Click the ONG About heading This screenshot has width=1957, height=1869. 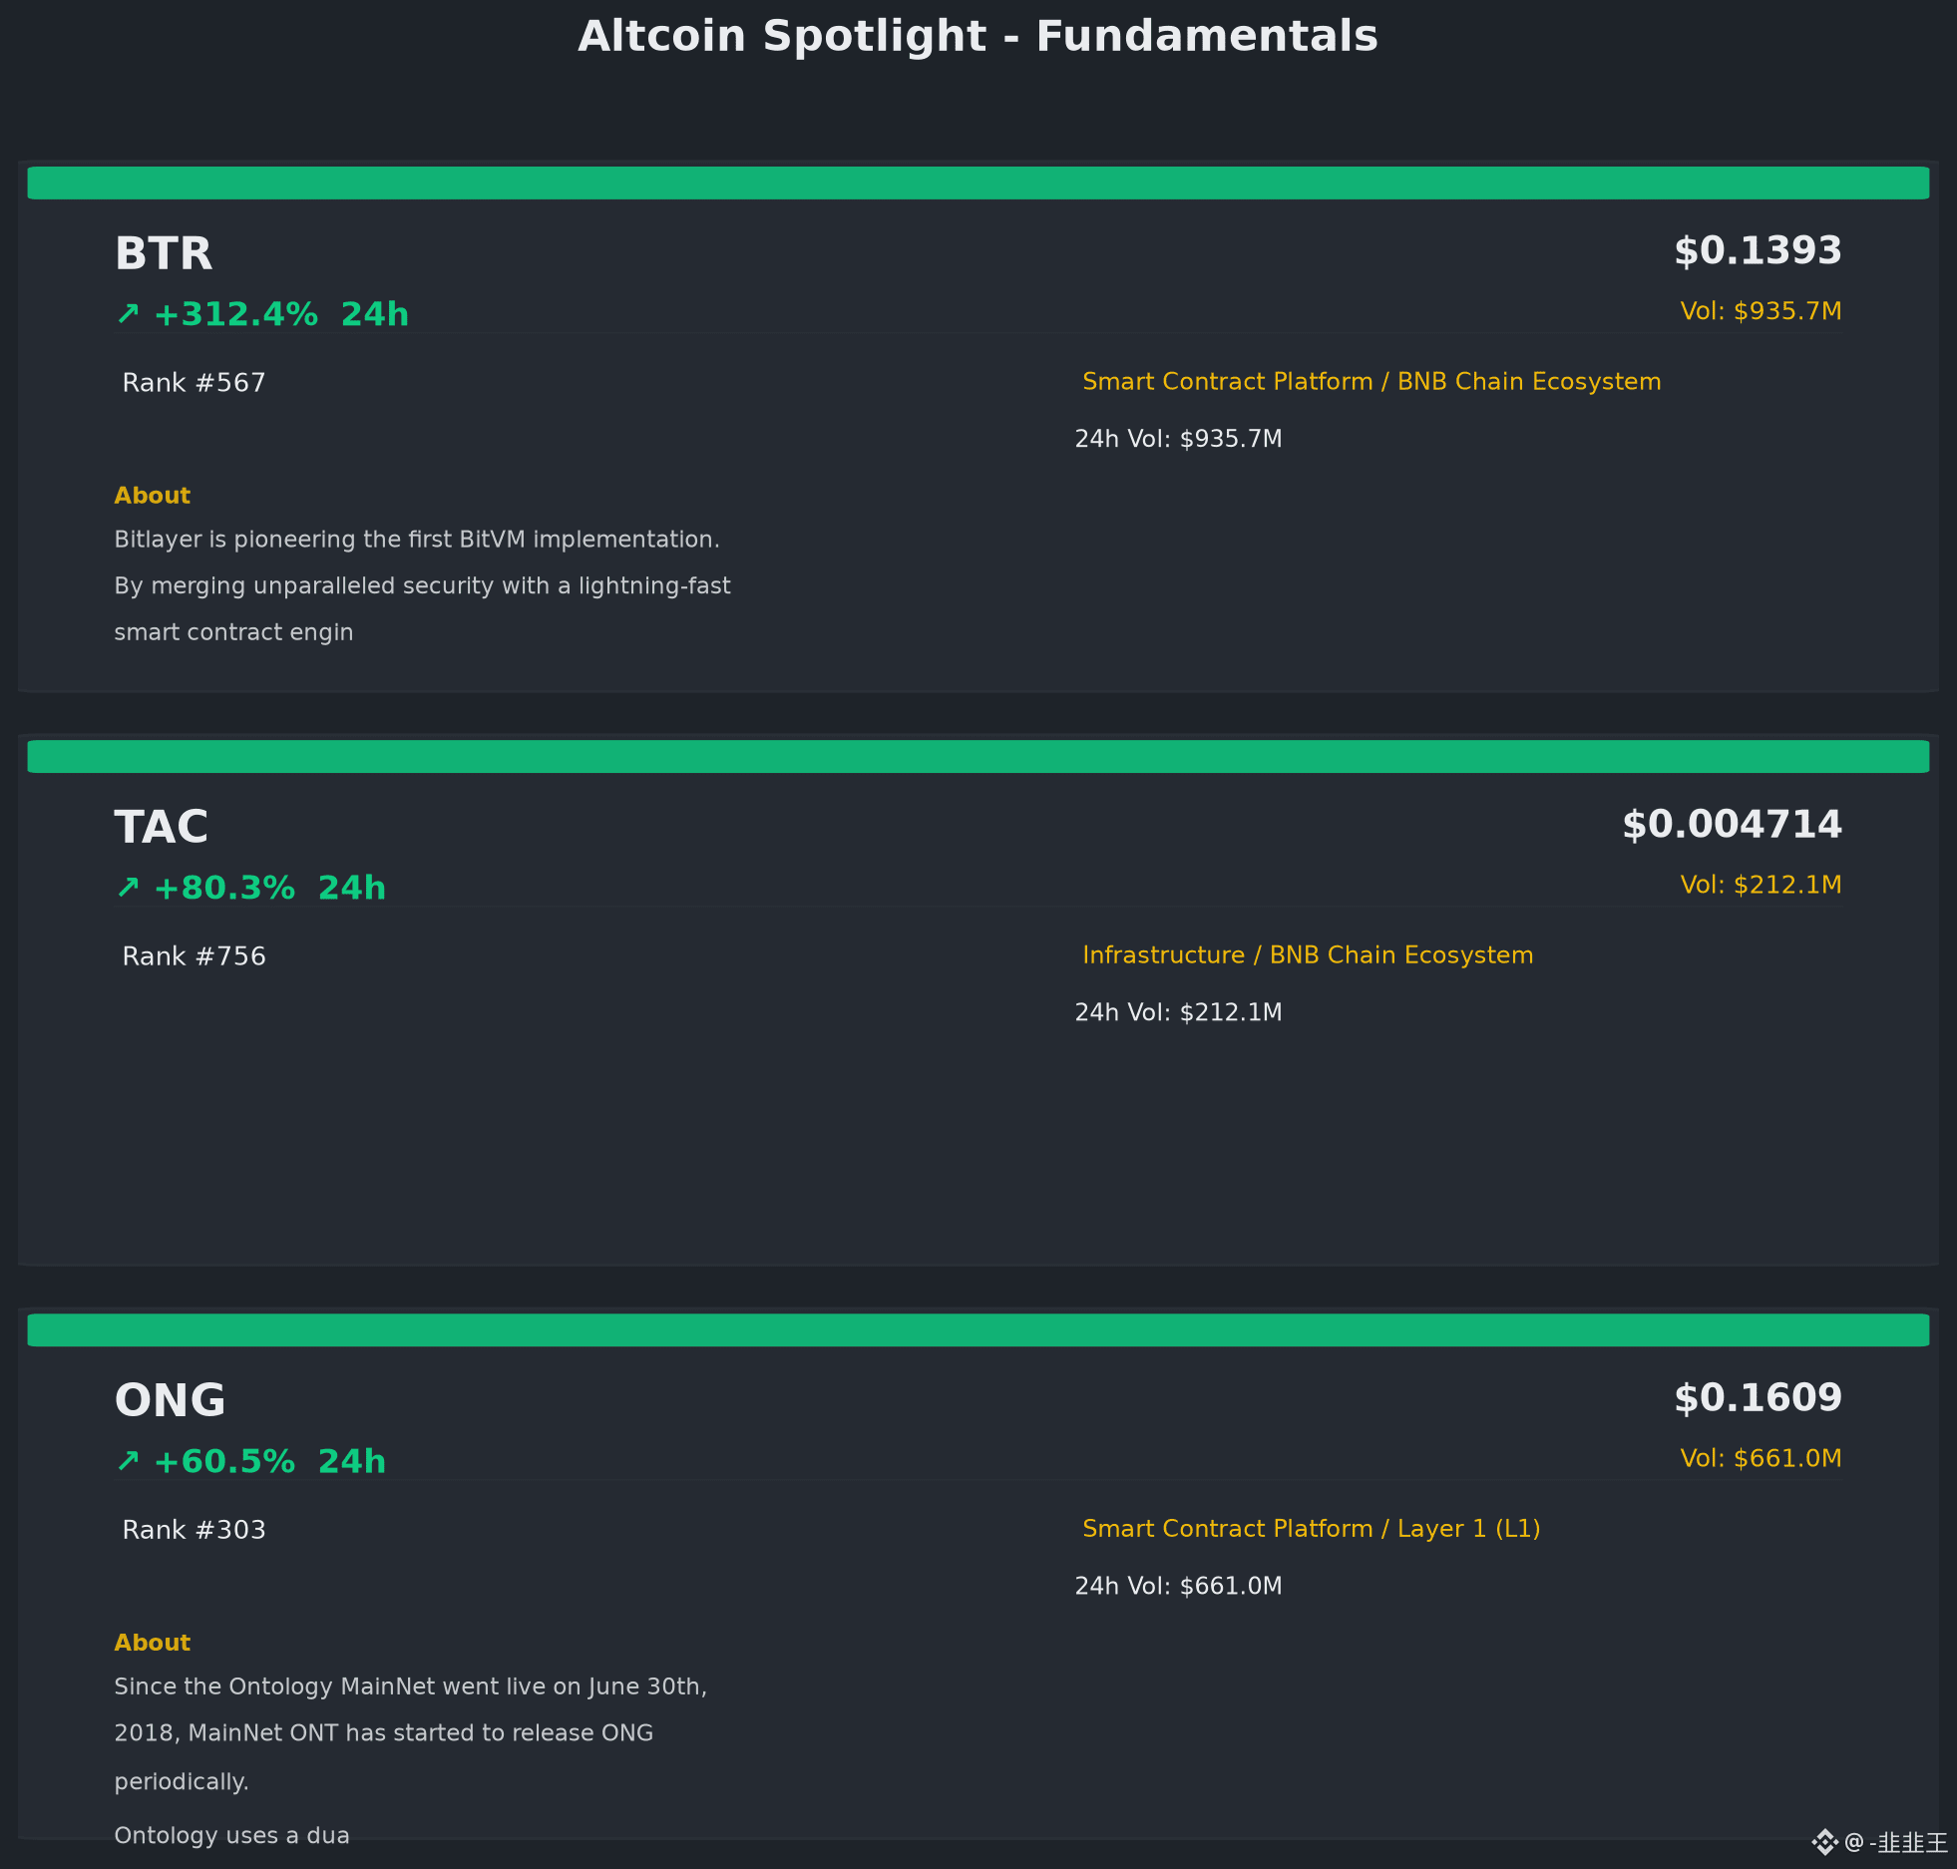coord(152,1643)
